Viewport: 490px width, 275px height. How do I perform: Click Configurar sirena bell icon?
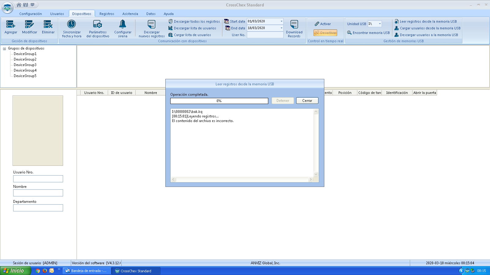pyautogui.click(x=123, y=24)
